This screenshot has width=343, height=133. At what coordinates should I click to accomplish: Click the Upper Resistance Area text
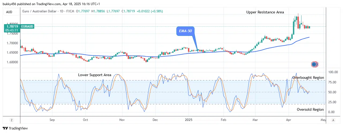point(265,12)
